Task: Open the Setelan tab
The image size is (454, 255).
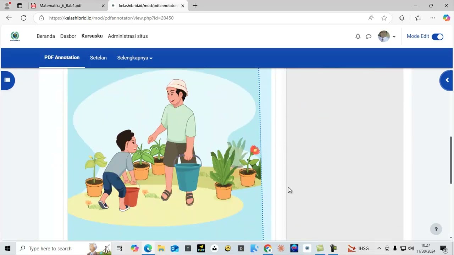Action: [98, 58]
